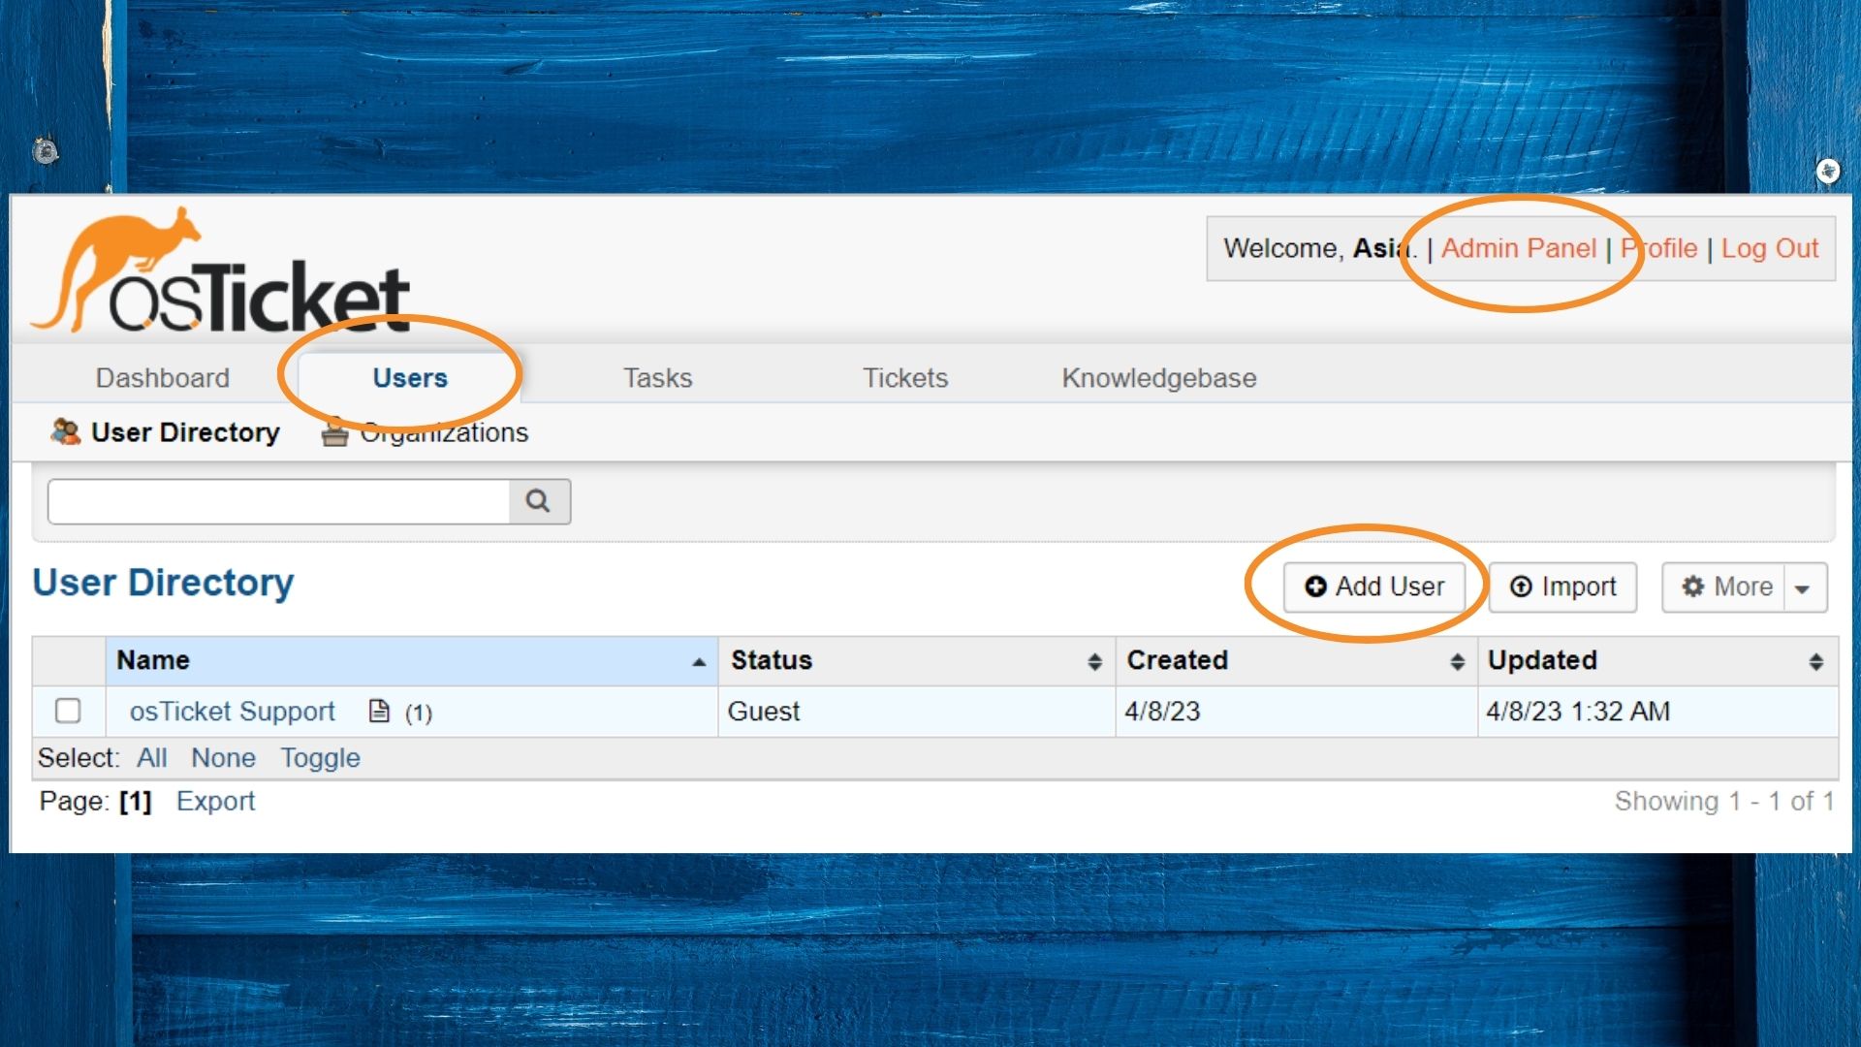Click into the user search field
The width and height of the screenshot is (1861, 1047).
coord(279,501)
